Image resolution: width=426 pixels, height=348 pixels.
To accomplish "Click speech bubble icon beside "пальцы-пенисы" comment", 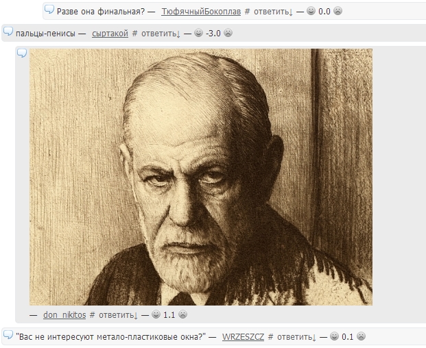I will coord(8,32).
